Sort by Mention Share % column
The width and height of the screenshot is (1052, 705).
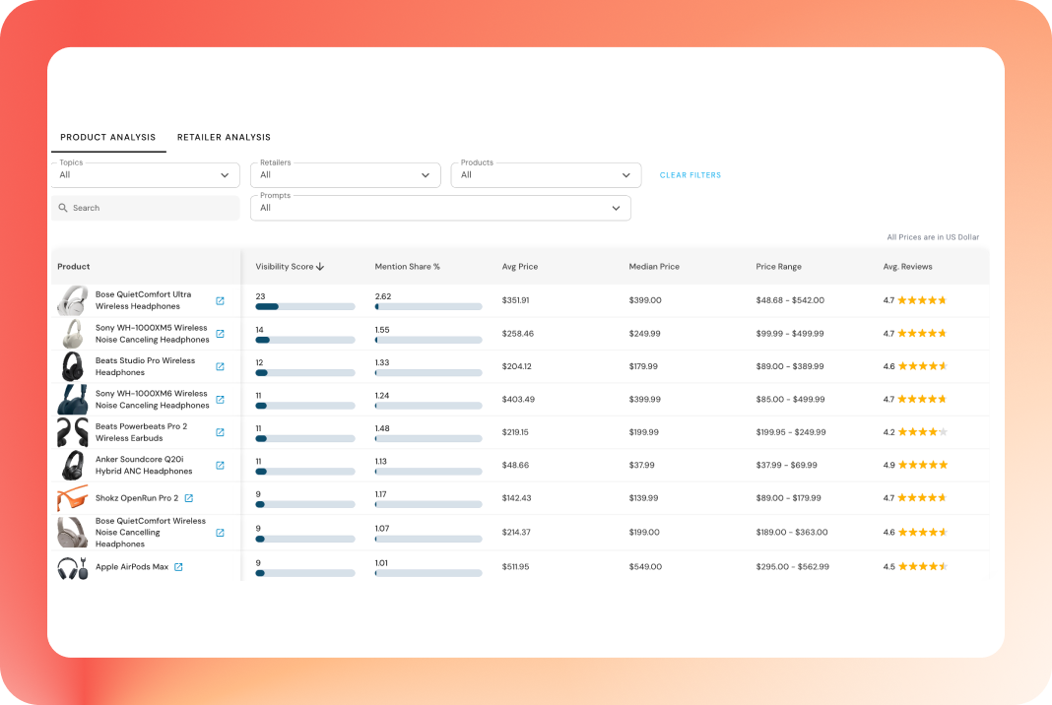pyautogui.click(x=407, y=266)
